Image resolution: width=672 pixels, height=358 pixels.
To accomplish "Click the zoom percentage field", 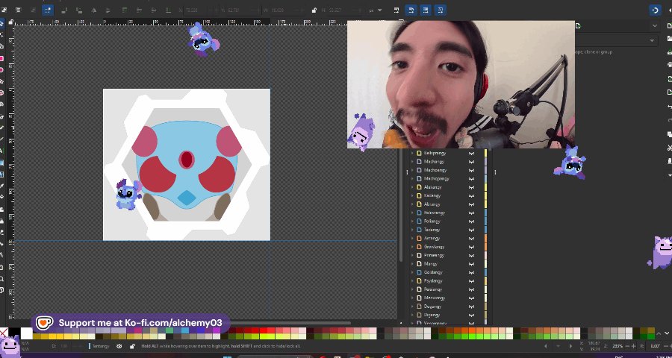I will coord(617,346).
